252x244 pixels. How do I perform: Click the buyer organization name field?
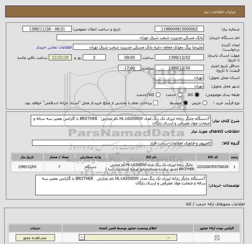click(x=130, y=38)
